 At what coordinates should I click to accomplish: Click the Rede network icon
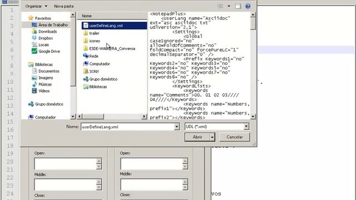point(86,56)
